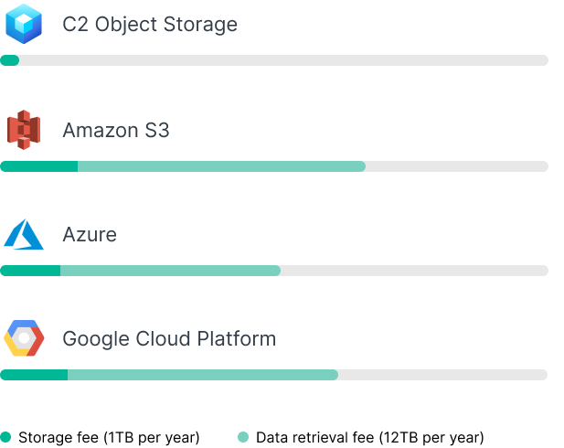564x448 pixels.
Task: Click Google Cloud's dark green storage fee segment
Action: tap(34, 375)
